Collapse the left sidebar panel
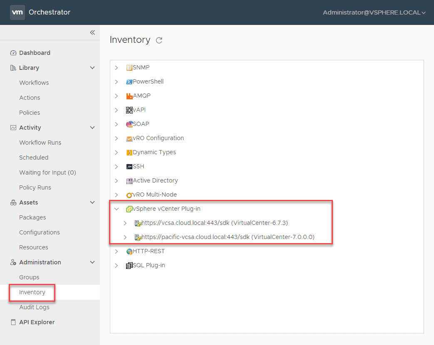This screenshot has width=434, height=345. click(x=92, y=32)
